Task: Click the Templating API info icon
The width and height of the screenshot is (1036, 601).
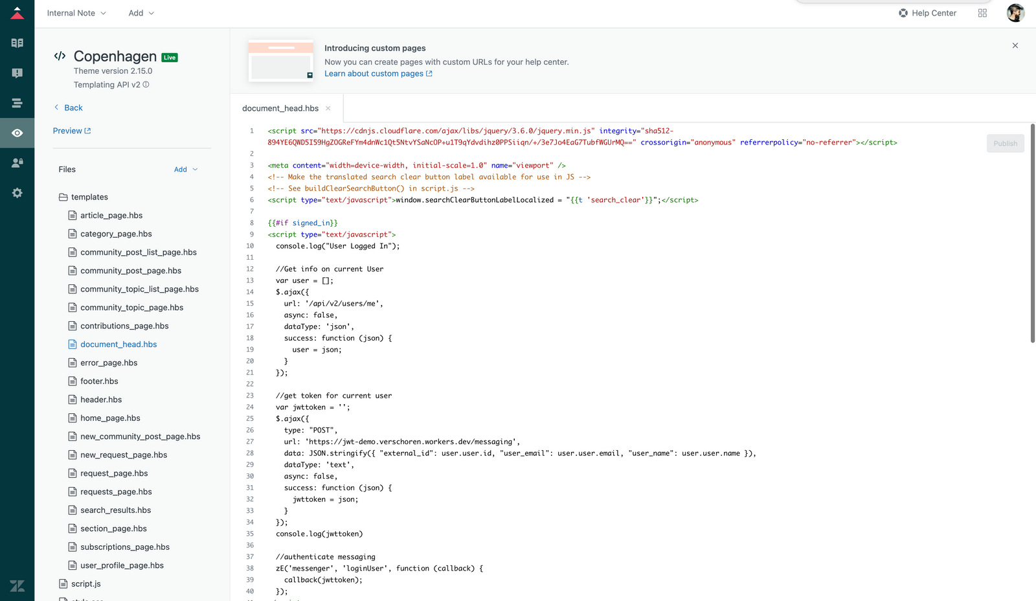Action: coord(146,85)
